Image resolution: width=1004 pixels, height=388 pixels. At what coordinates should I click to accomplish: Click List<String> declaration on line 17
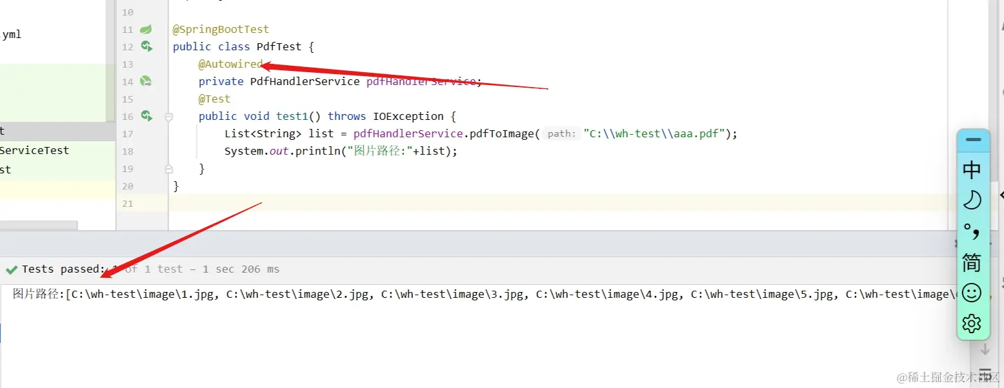[263, 133]
